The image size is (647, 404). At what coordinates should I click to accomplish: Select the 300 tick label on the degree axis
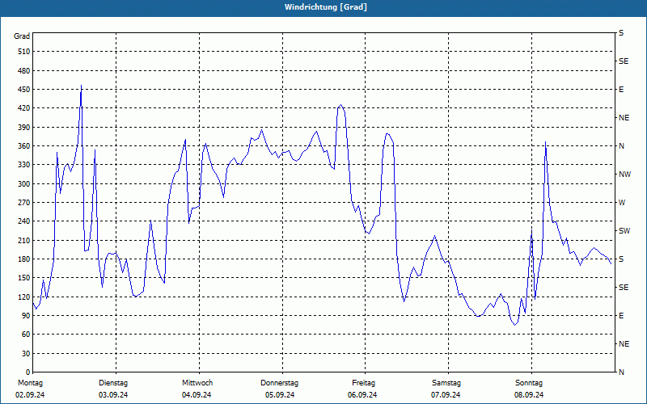24,183
